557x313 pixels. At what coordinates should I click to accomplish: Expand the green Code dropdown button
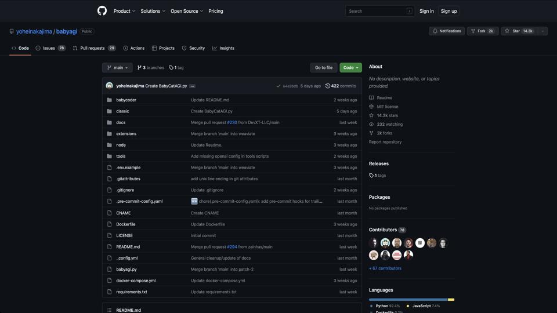[350, 68]
